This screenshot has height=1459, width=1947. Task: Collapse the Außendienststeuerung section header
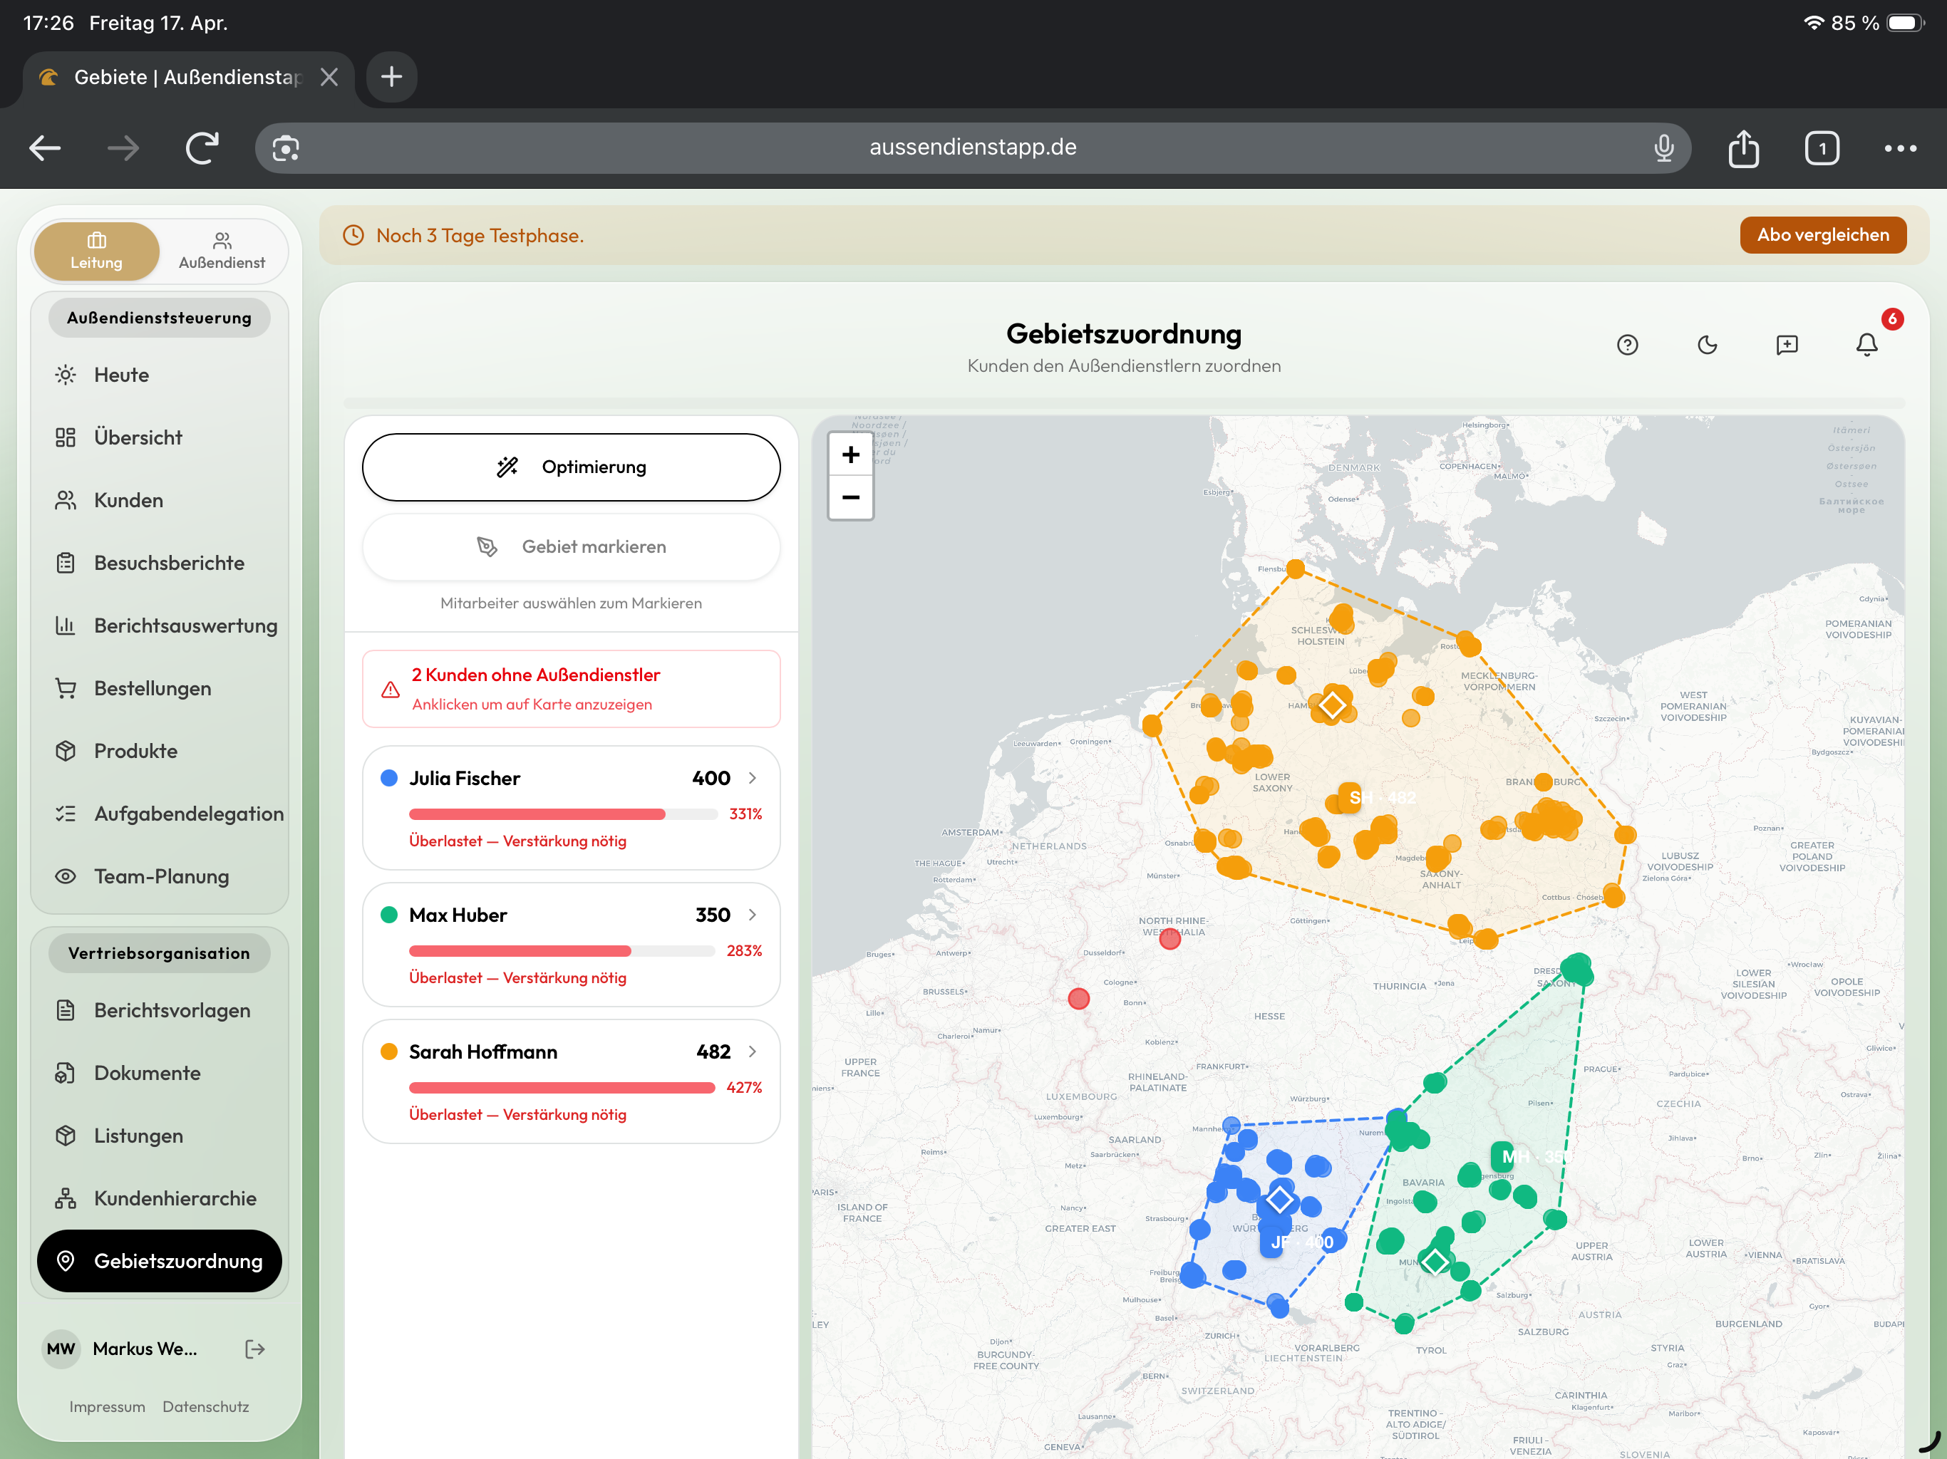[x=160, y=318]
